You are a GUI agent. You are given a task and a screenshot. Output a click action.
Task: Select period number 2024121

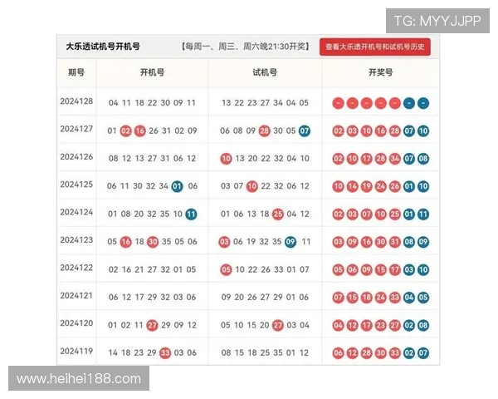click(x=76, y=296)
